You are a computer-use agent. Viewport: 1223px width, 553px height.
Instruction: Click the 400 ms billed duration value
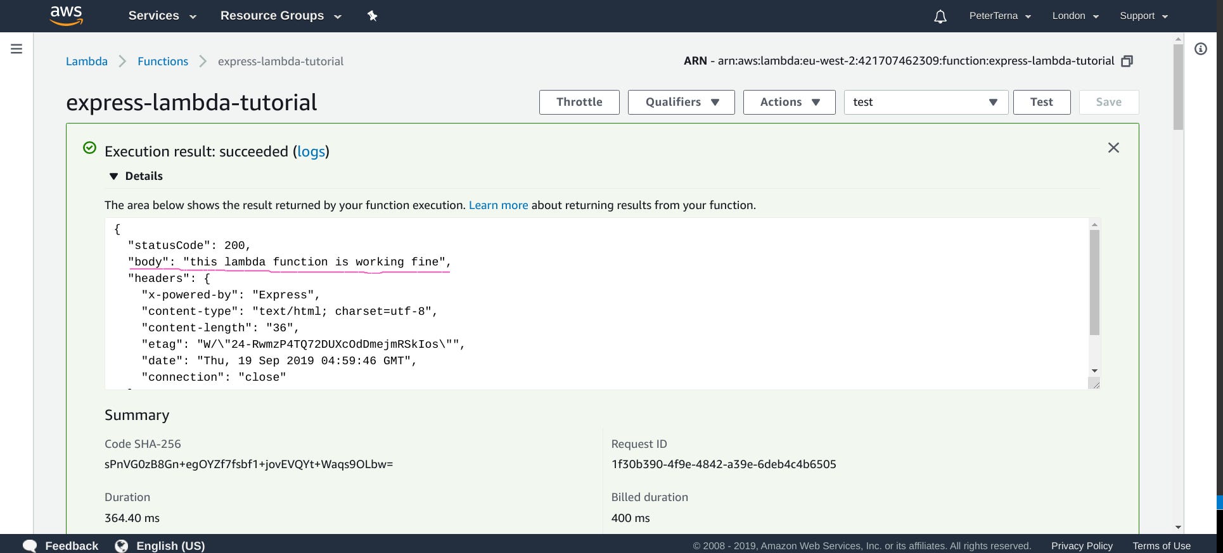[631, 518]
